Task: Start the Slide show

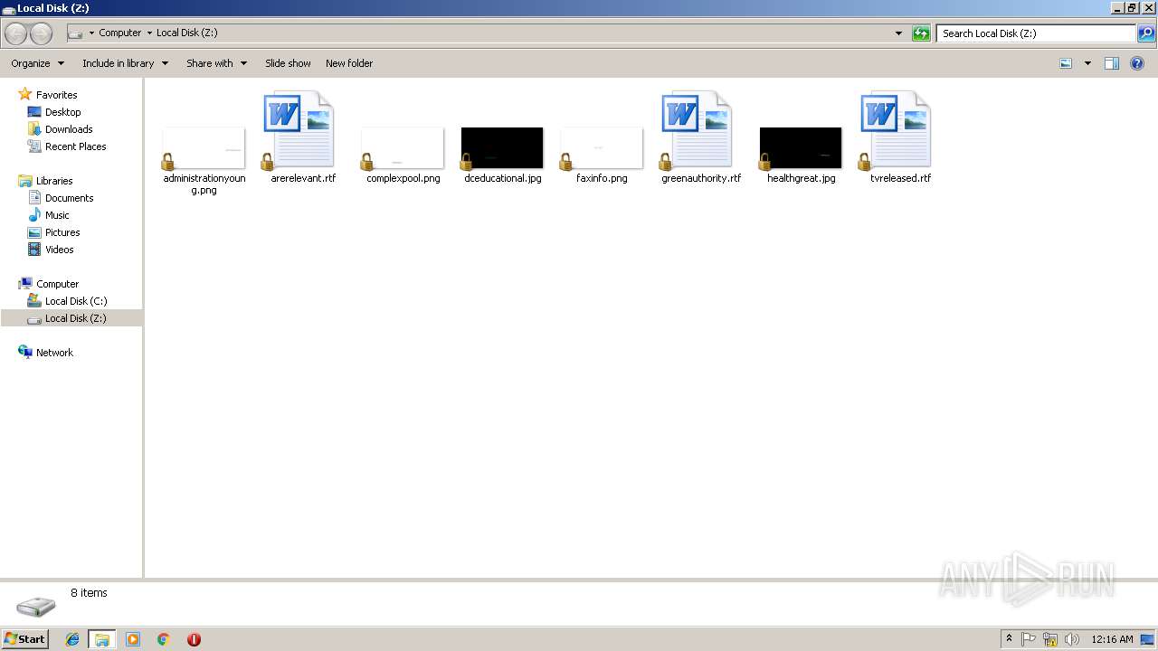Action: tap(288, 63)
